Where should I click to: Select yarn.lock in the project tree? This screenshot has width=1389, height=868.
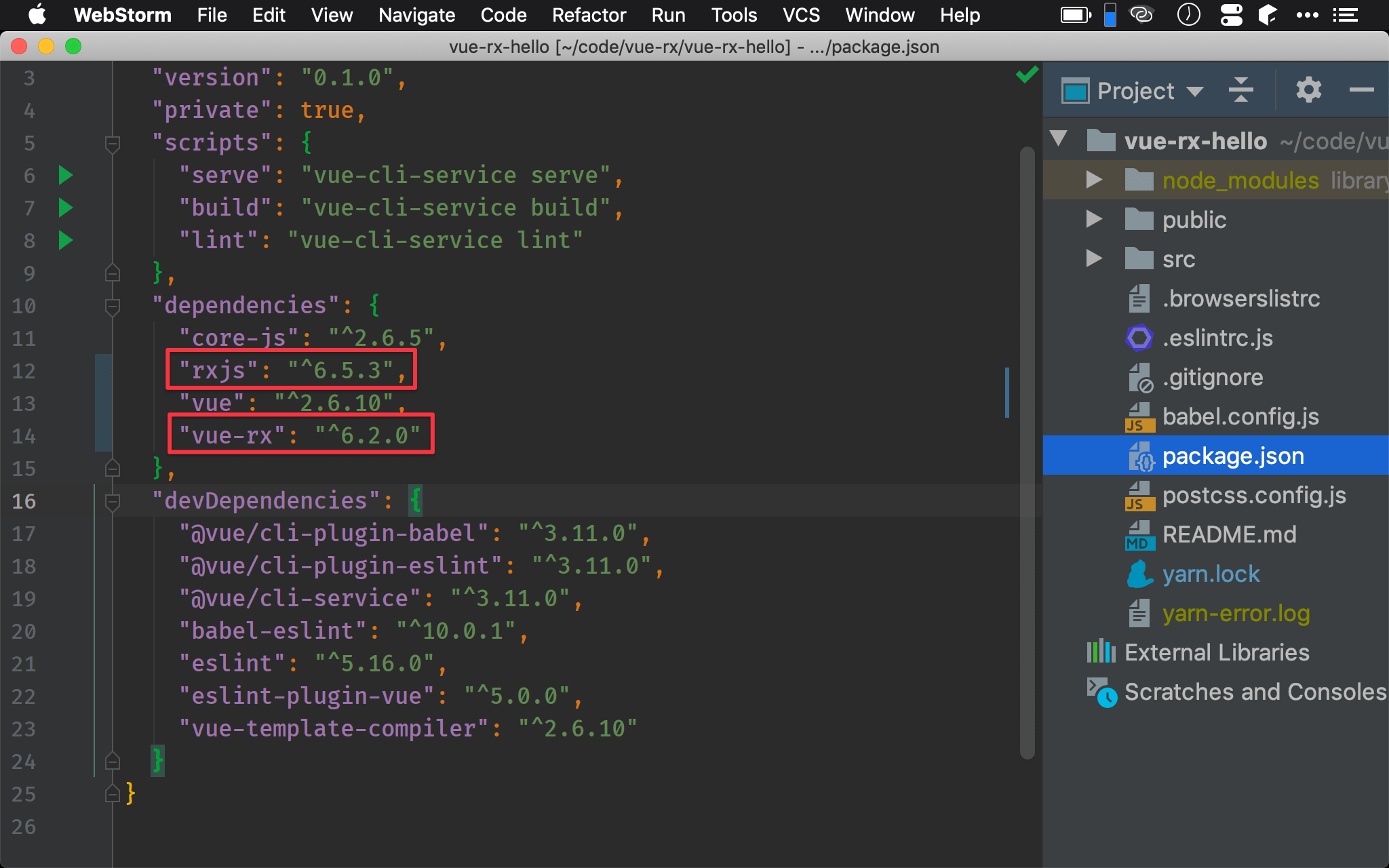tap(1216, 574)
